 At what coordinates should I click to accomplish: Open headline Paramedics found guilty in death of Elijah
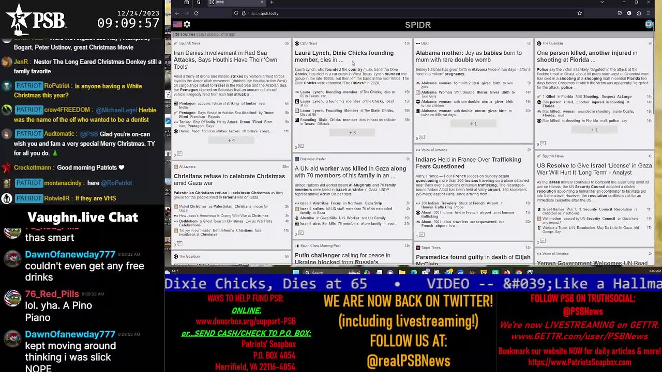473,260
